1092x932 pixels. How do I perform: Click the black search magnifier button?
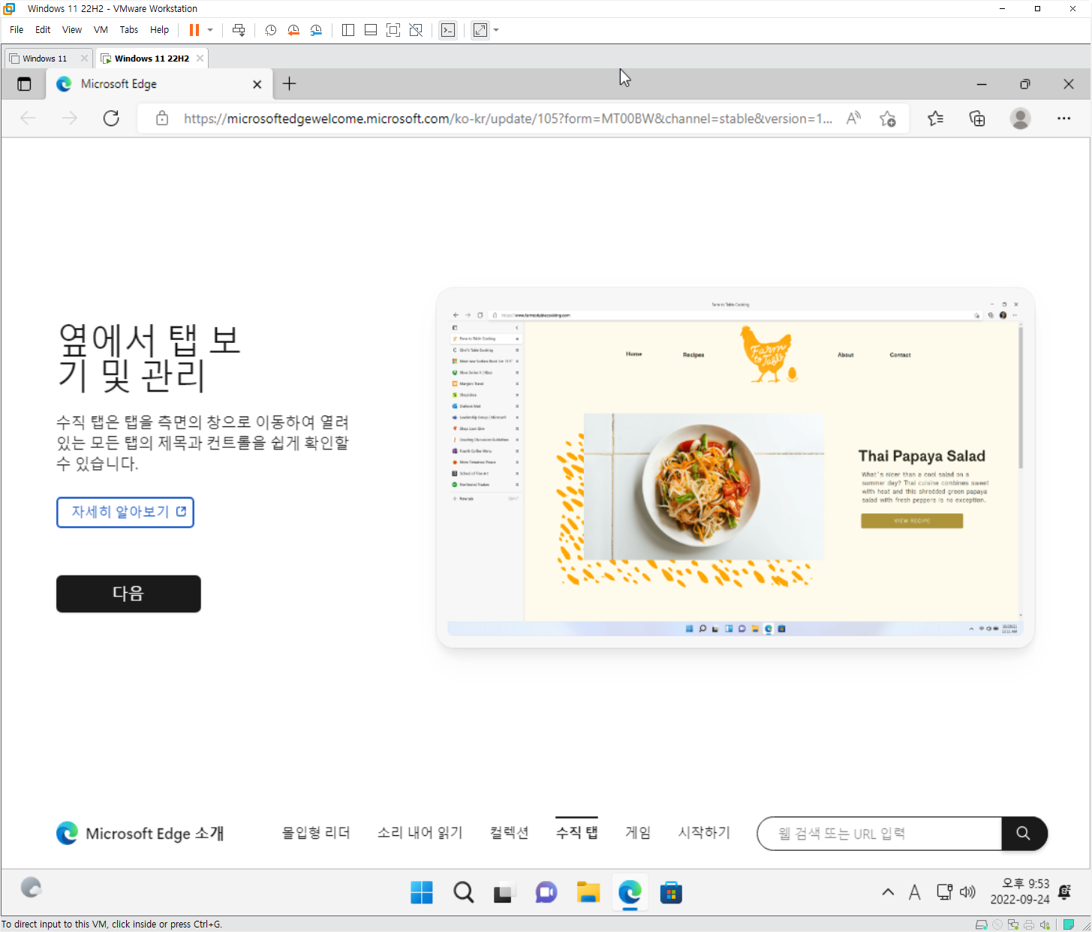(x=1024, y=834)
